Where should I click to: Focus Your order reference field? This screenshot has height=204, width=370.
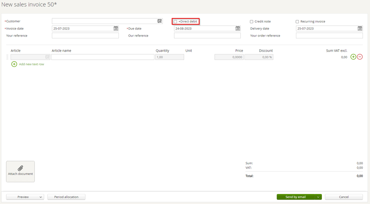click(329, 35)
